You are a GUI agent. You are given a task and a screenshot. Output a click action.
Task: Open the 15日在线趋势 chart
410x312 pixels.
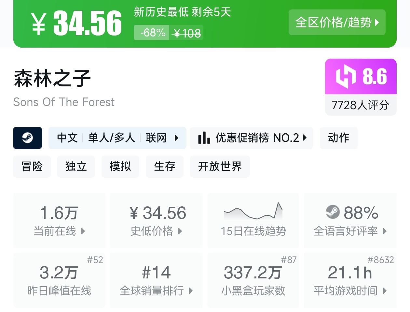[x=253, y=220]
